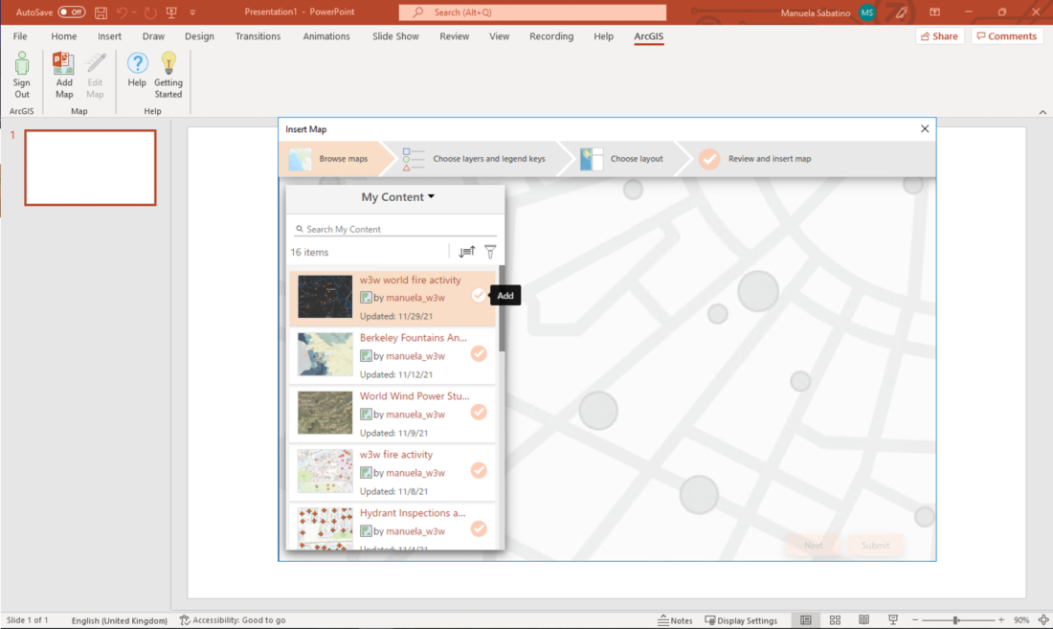Screen dimensions: 1053x629
Task: Open the Comments button
Action: click(1007, 36)
